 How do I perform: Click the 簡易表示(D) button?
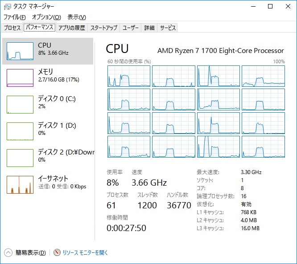(x=30, y=252)
